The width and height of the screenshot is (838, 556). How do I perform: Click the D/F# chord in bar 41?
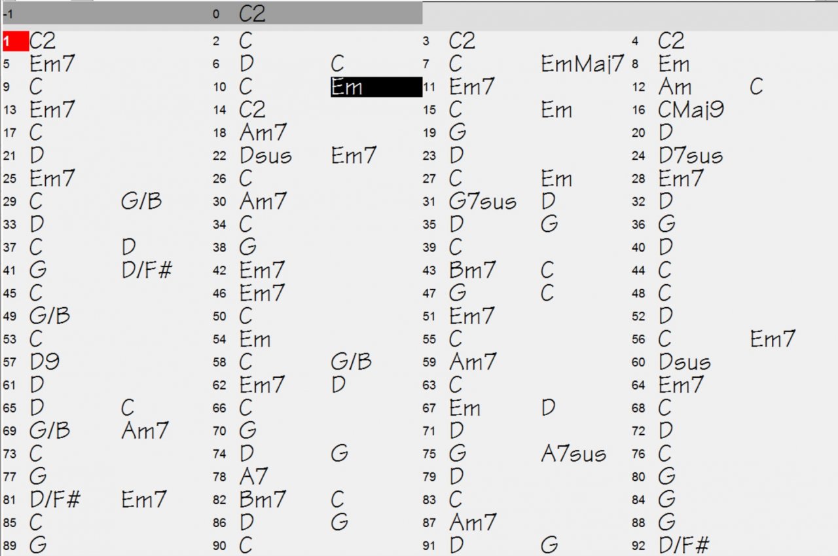pos(147,270)
